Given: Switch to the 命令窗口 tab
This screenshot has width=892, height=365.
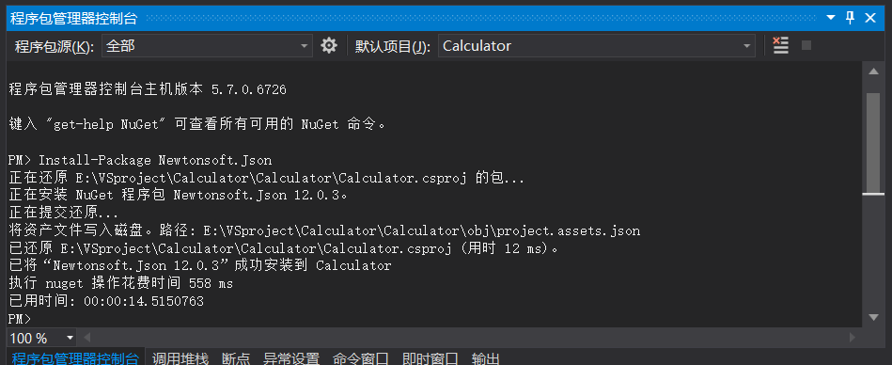Looking at the screenshot, I should click(361, 358).
